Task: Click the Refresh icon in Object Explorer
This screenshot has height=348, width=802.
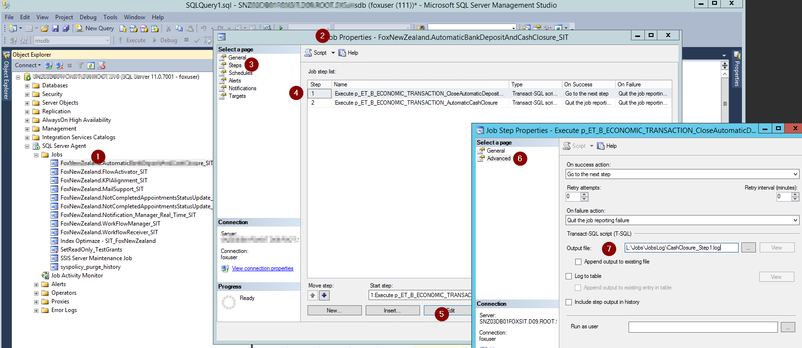Action: coord(91,65)
